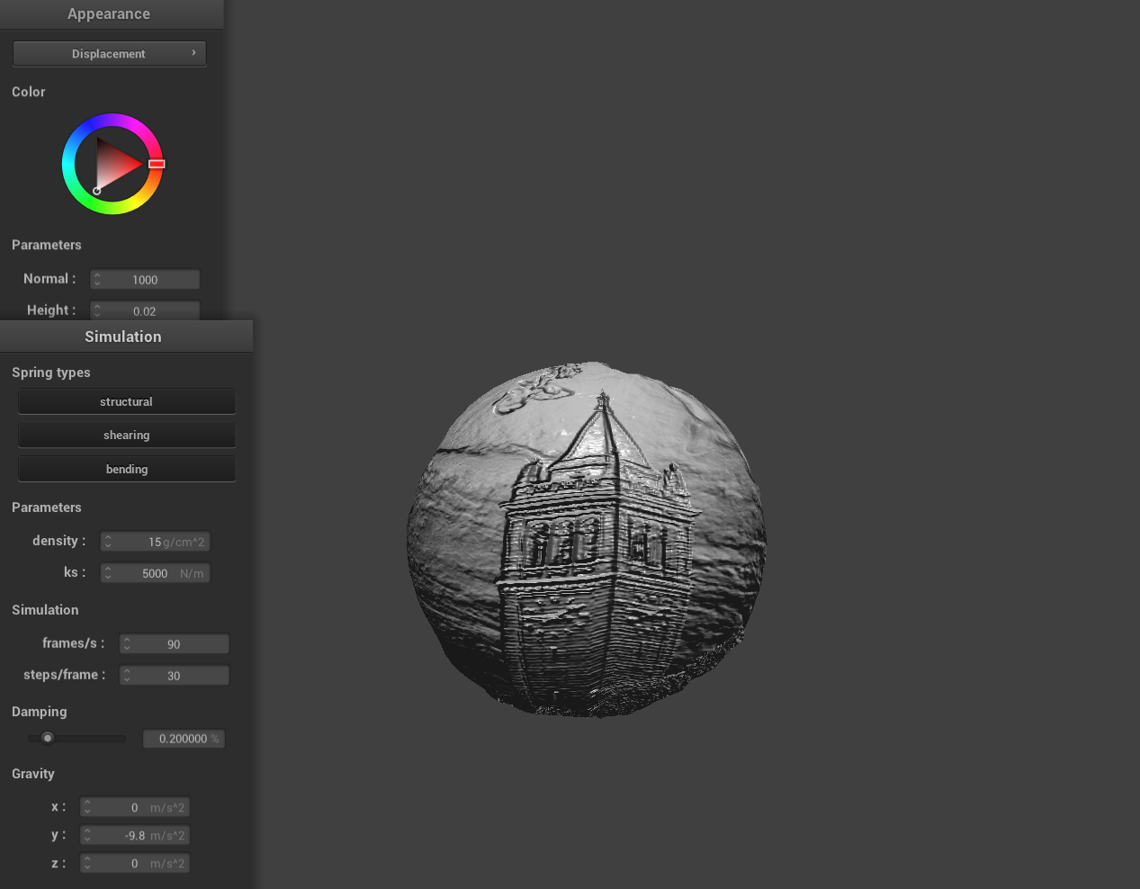Screen dimensions: 1140x889
Task: Click the displaced sphere in the viewport
Action: pos(587,540)
